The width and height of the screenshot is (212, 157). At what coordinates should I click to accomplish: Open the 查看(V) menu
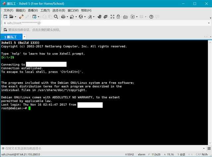(x=33, y=10)
